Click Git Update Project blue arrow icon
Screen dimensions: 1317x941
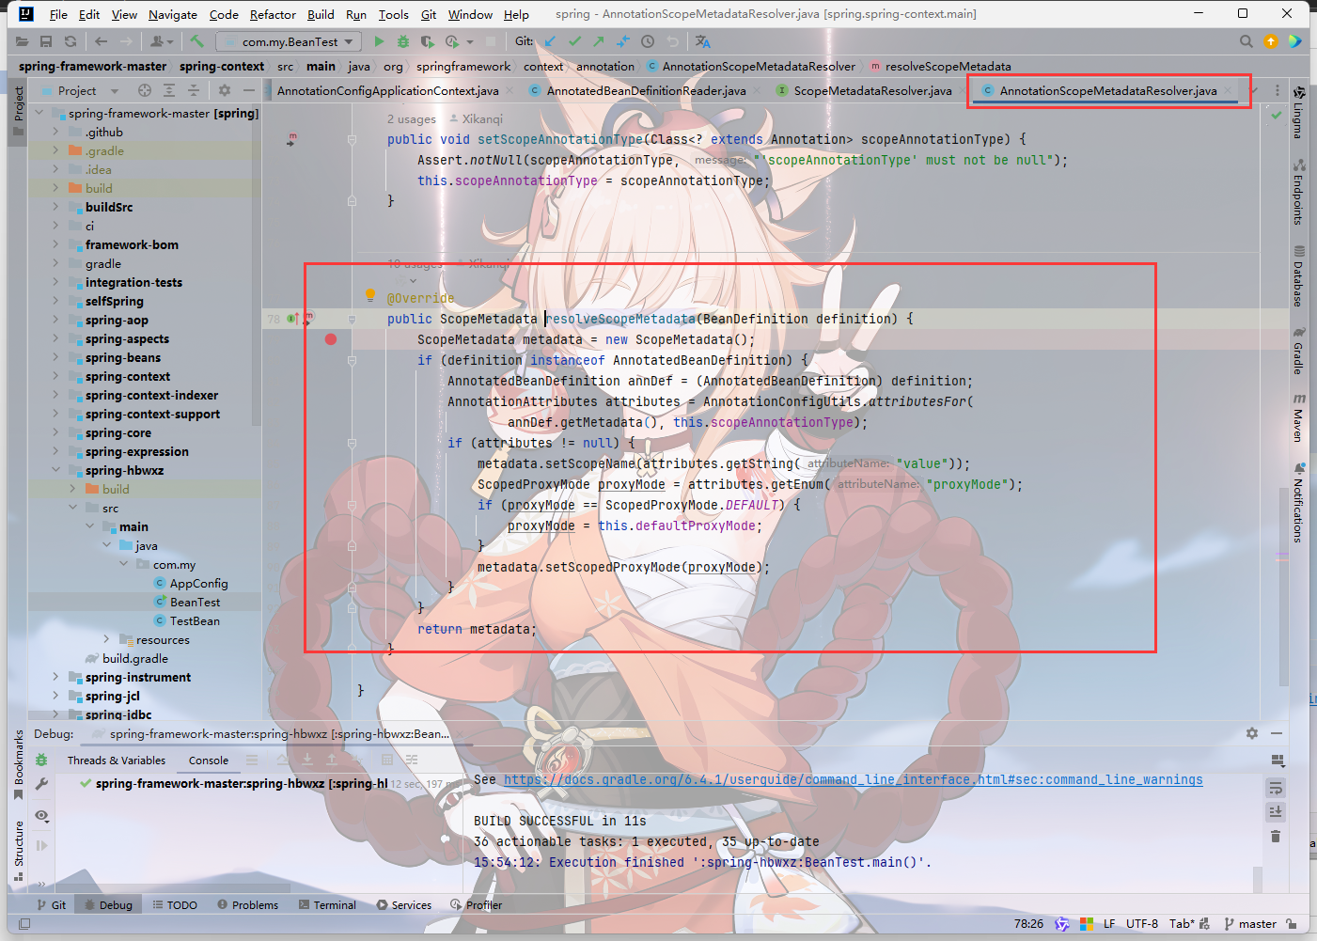click(550, 41)
